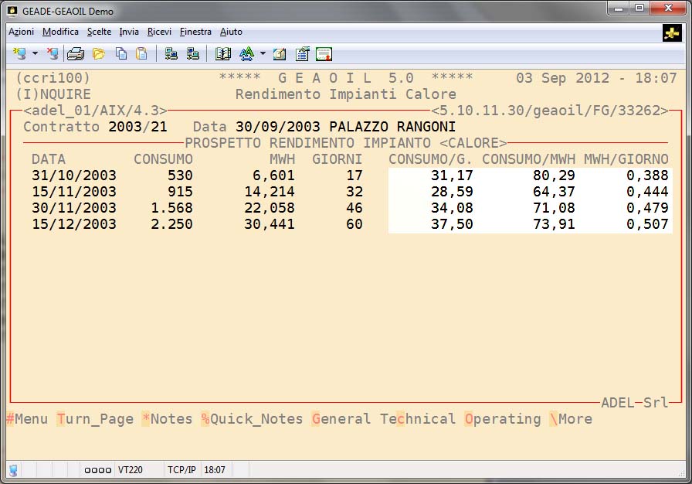This screenshot has height=484, width=692.
Task: Click the \More command option
Action: 571,419
